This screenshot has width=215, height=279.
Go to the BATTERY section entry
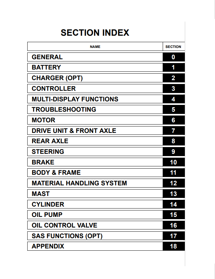click(x=46, y=68)
